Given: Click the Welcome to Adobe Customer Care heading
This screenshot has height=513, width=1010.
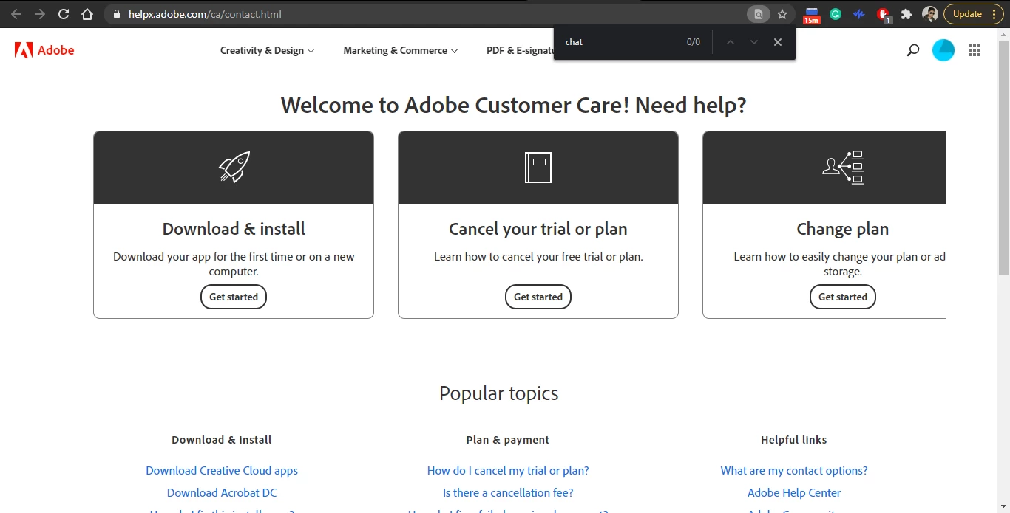Looking at the screenshot, I should point(514,105).
